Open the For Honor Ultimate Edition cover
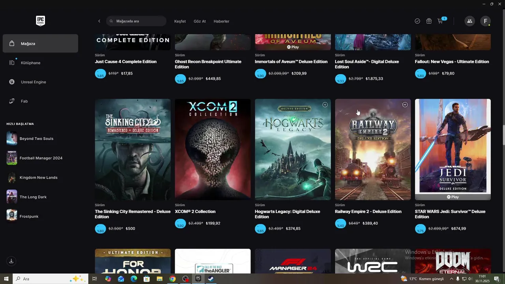Image resolution: width=505 pixels, height=284 pixels. (x=133, y=261)
